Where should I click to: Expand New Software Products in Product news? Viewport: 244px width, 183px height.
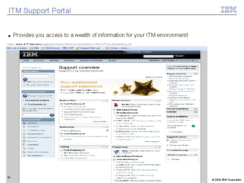[x=114, y=156]
